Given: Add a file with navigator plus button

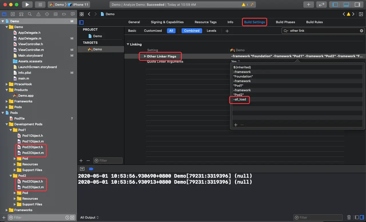Looking at the screenshot, I should [x=4, y=217].
